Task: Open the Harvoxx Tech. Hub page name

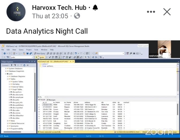Action: 59,8
